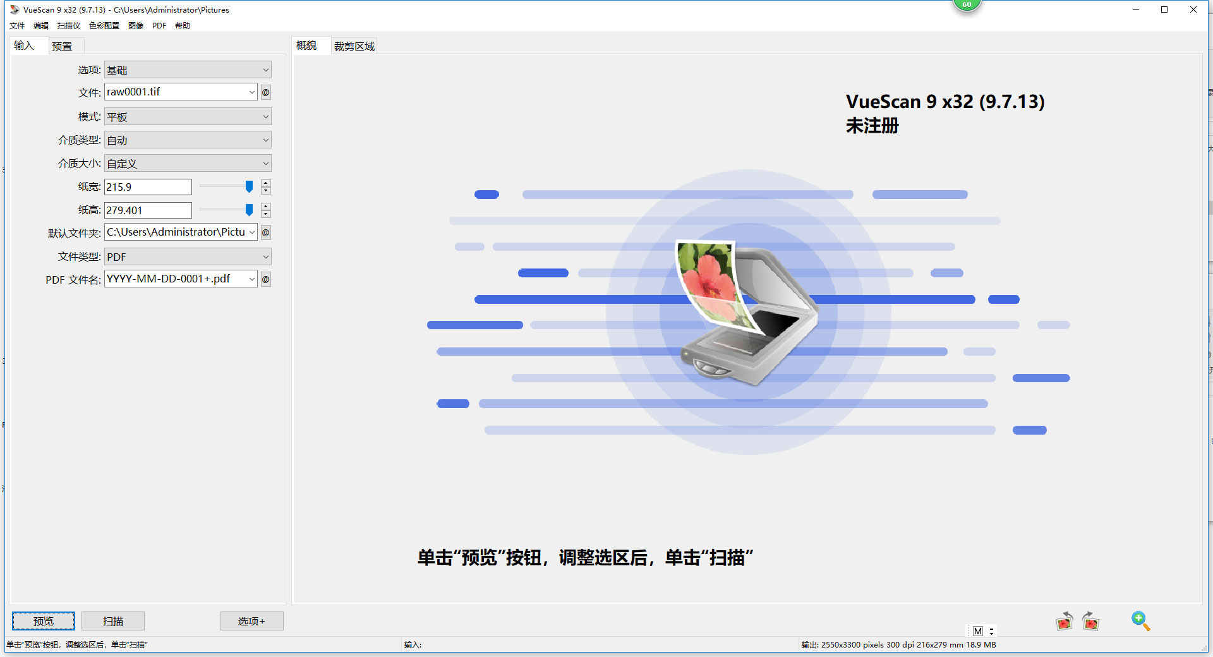Increase 纸高 with the stepper up arrow
This screenshot has width=1213, height=657.
[266, 207]
